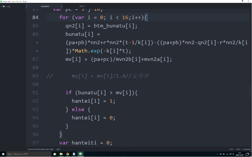Open File Explorer from the taskbar
The width and height of the screenshot is (252, 157).
[61, 154]
